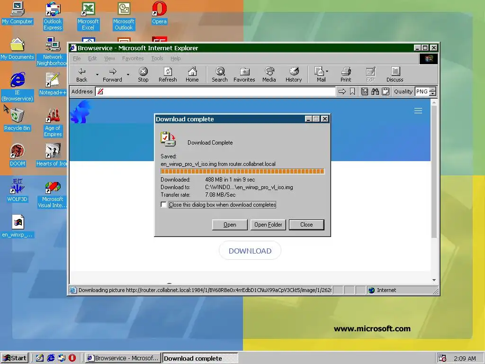485x364 pixels.
Task: Select the Recycle Bin icon
Action: (x=17, y=119)
